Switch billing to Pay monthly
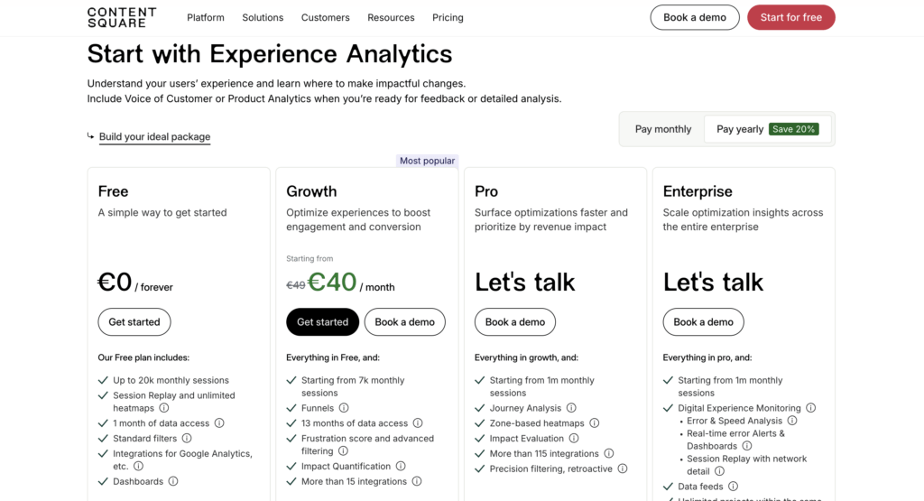This screenshot has height=501, width=924. point(663,129)
